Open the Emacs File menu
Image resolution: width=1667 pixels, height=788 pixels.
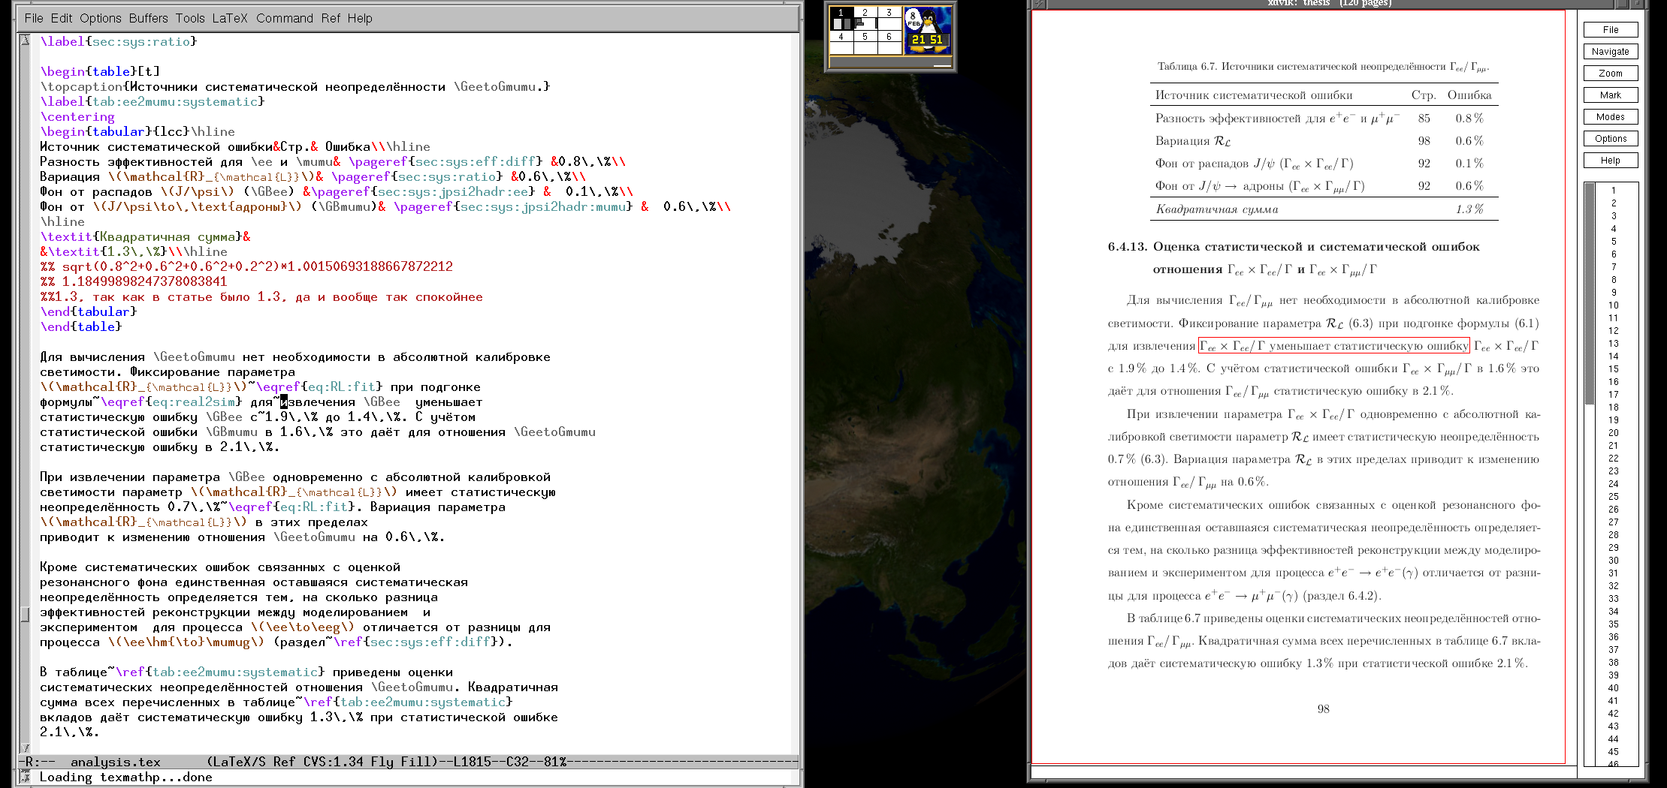click(34, 18)
